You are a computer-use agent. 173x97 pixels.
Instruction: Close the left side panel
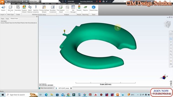(37, 16)
